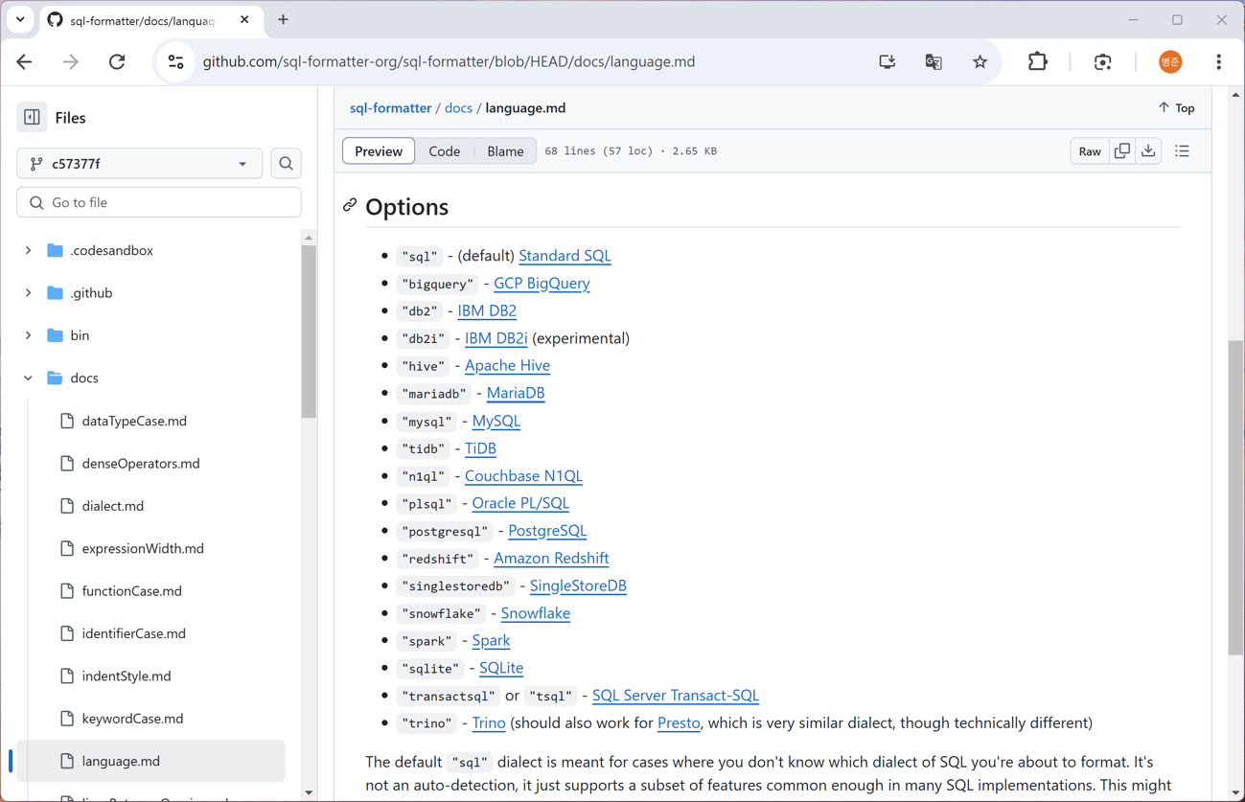Follow the Oracle PL/SQL link
1245x802 pixels.
coord(520,503)
